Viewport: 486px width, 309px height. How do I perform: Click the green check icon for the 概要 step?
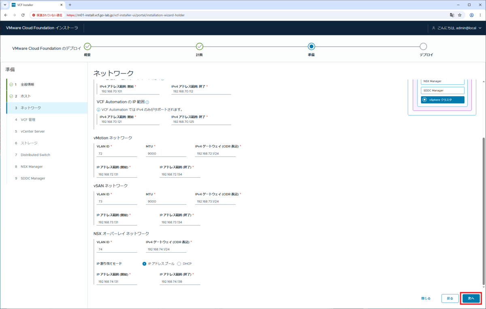tap(87, 47)
